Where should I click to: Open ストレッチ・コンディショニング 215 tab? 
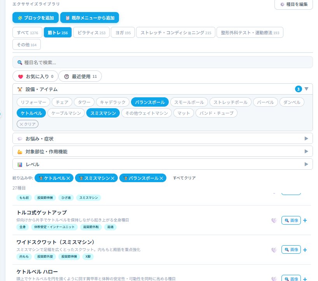(x=176, y=32)
